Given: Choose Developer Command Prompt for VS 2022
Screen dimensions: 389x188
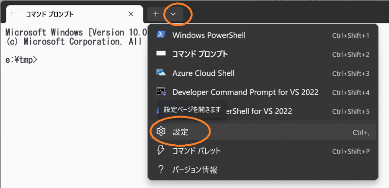Looking at the screenshot, I should 263,92.
